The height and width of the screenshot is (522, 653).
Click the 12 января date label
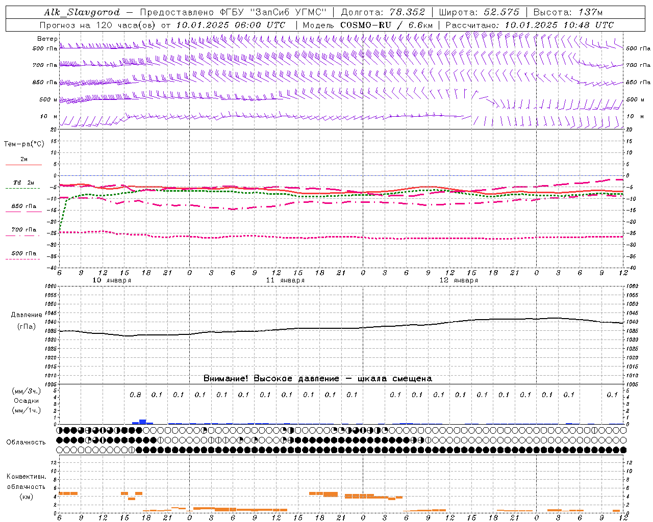459,280
